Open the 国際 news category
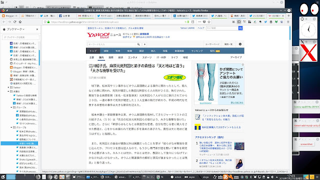The height and width of the screenshot is (180, 320). click(x=111, y=57)
